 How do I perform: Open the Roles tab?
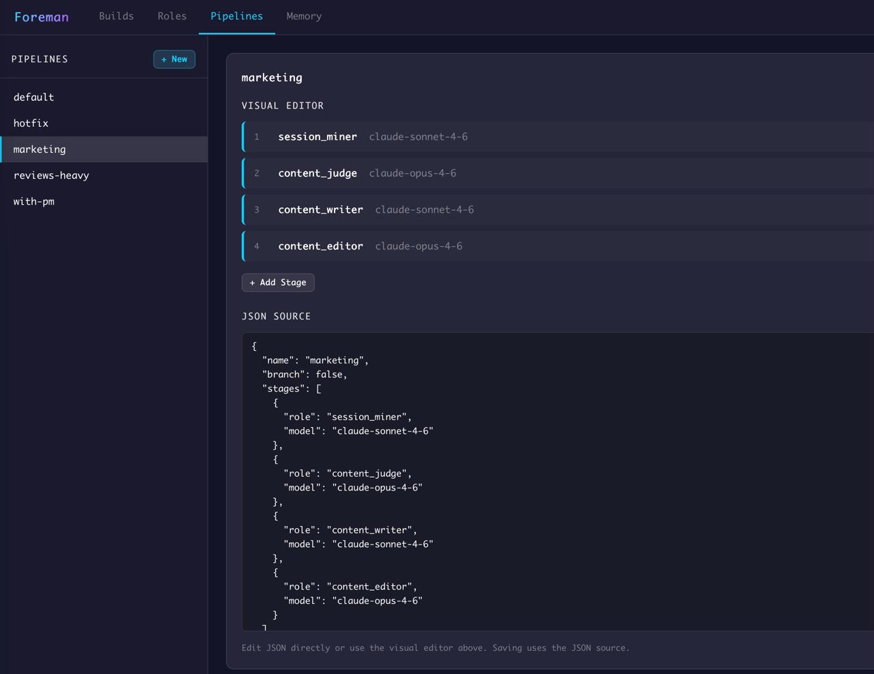coord(171,16)
